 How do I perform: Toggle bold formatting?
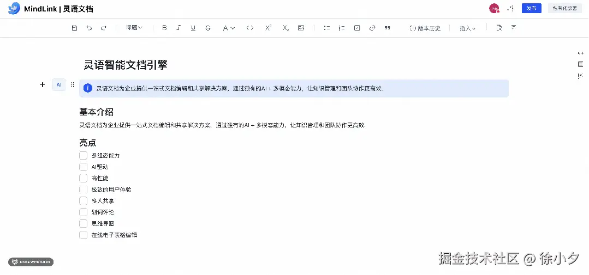pos(164,28)
